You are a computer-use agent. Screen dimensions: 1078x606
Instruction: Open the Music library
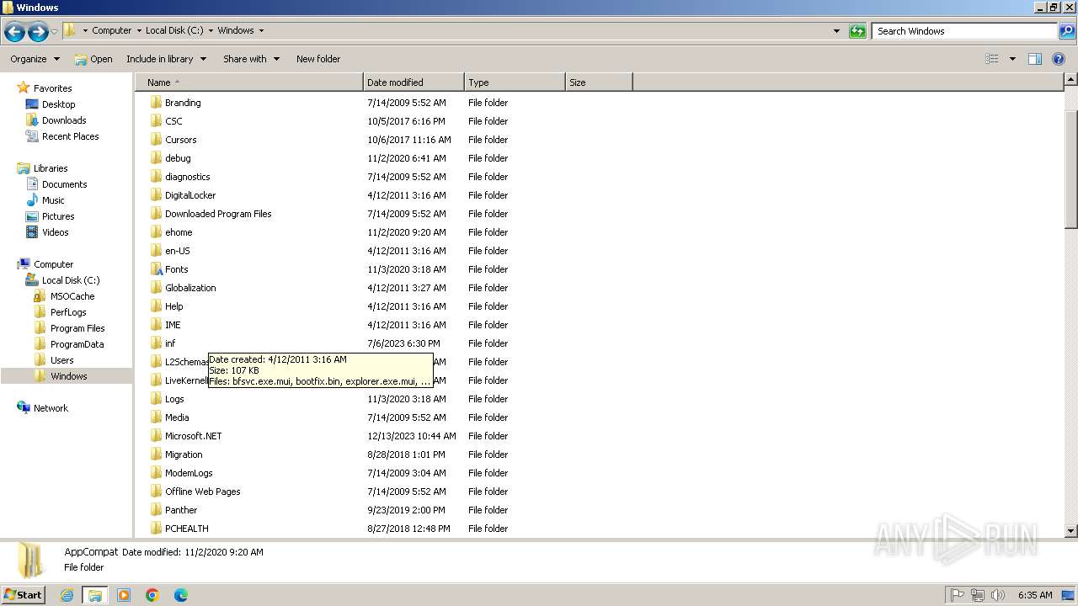point(53,200)
